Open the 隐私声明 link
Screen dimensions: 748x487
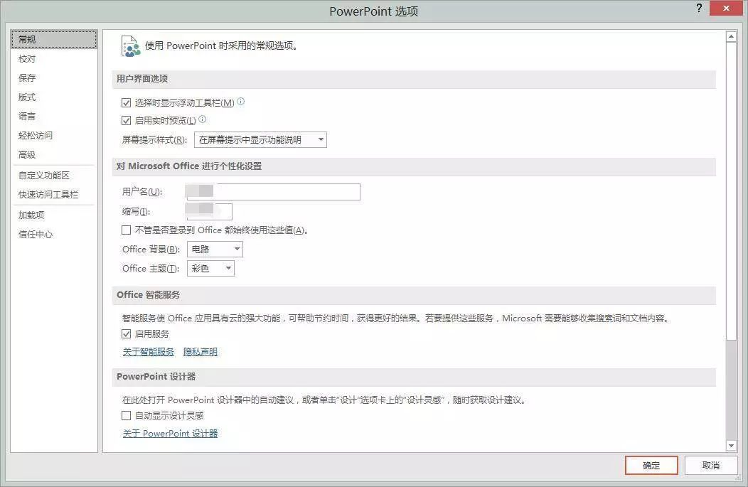tap(201, 352)
